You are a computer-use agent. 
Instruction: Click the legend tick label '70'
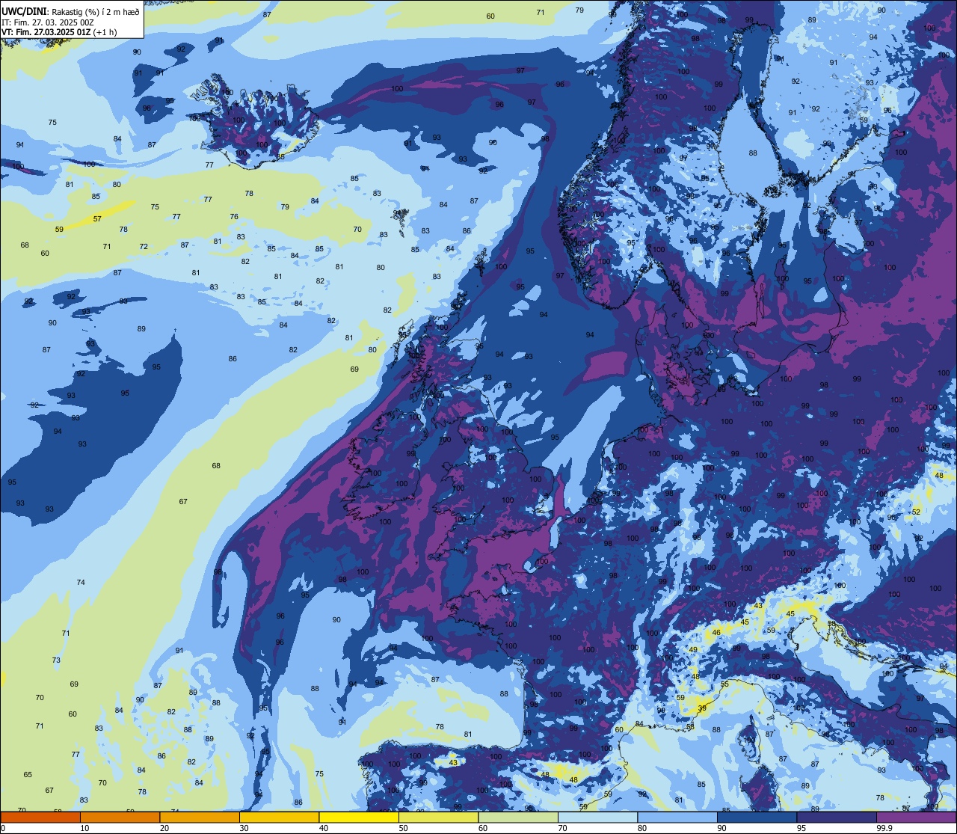coord(562,828)
